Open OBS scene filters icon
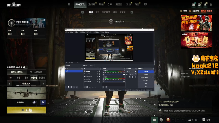This screenshot has height=123, width=219. [71, 87]
